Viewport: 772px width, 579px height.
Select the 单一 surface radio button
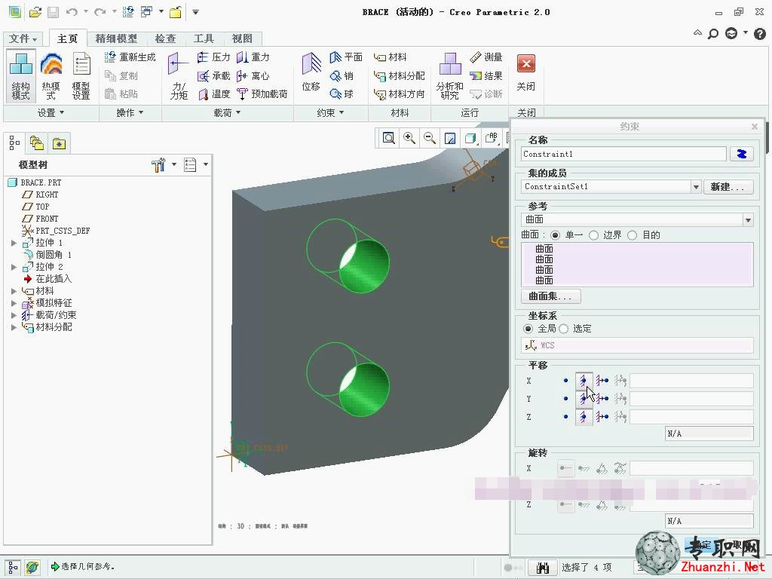pyautogui.click(x=556, y=235)
